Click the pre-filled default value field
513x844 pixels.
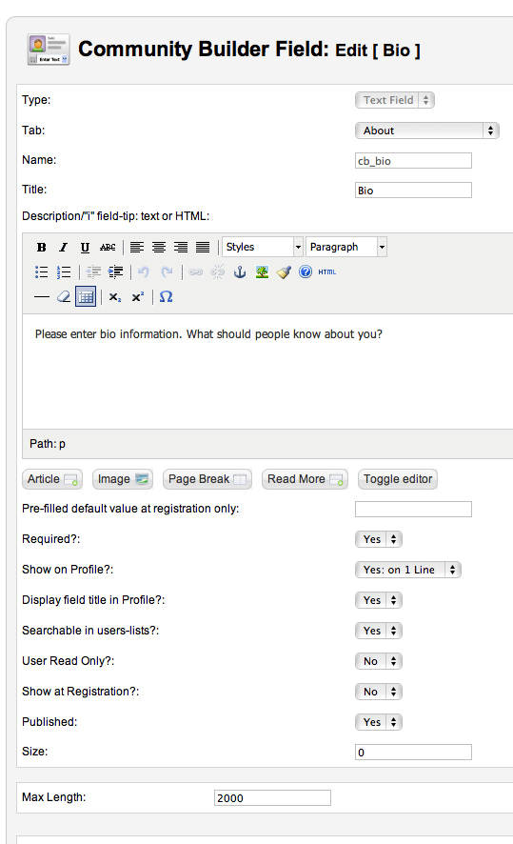(413, 510)
